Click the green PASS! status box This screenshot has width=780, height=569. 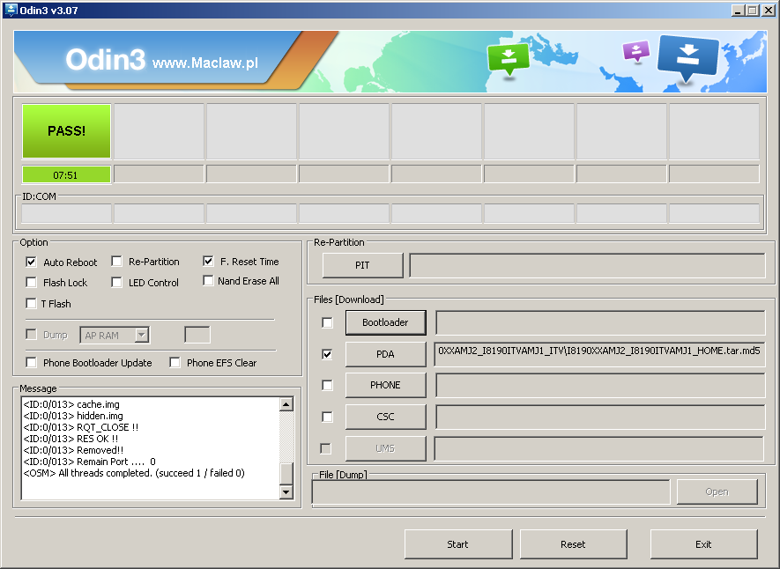66,130
